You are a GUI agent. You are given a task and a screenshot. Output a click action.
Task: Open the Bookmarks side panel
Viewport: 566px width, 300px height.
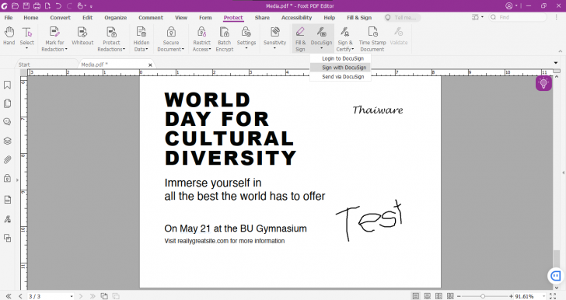[x=7, y=85]
